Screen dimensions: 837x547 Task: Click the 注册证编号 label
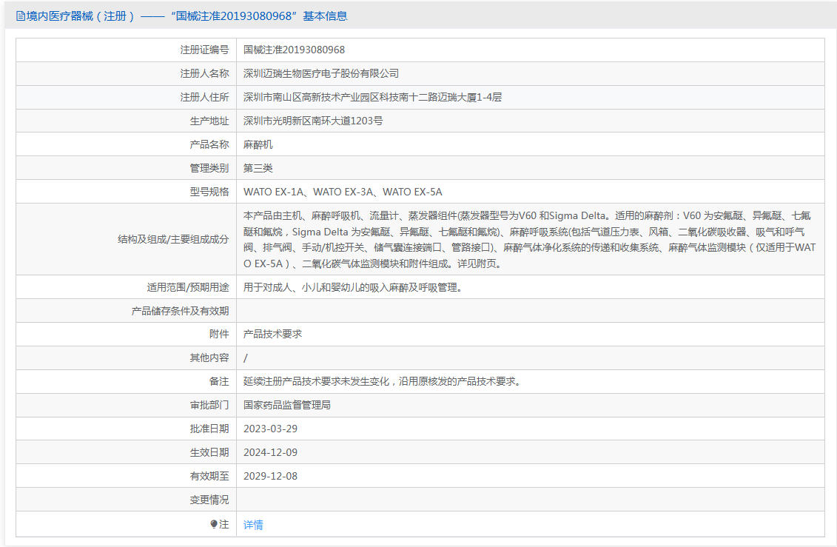pyautogui.click(x=204, y=50)
